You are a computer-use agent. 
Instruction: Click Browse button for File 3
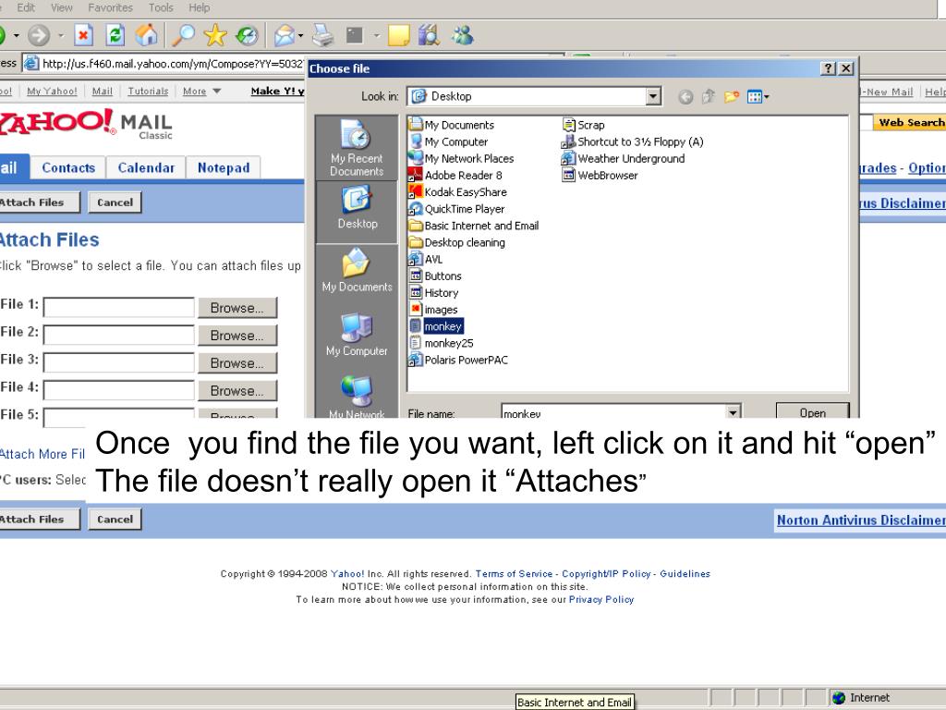237,363
